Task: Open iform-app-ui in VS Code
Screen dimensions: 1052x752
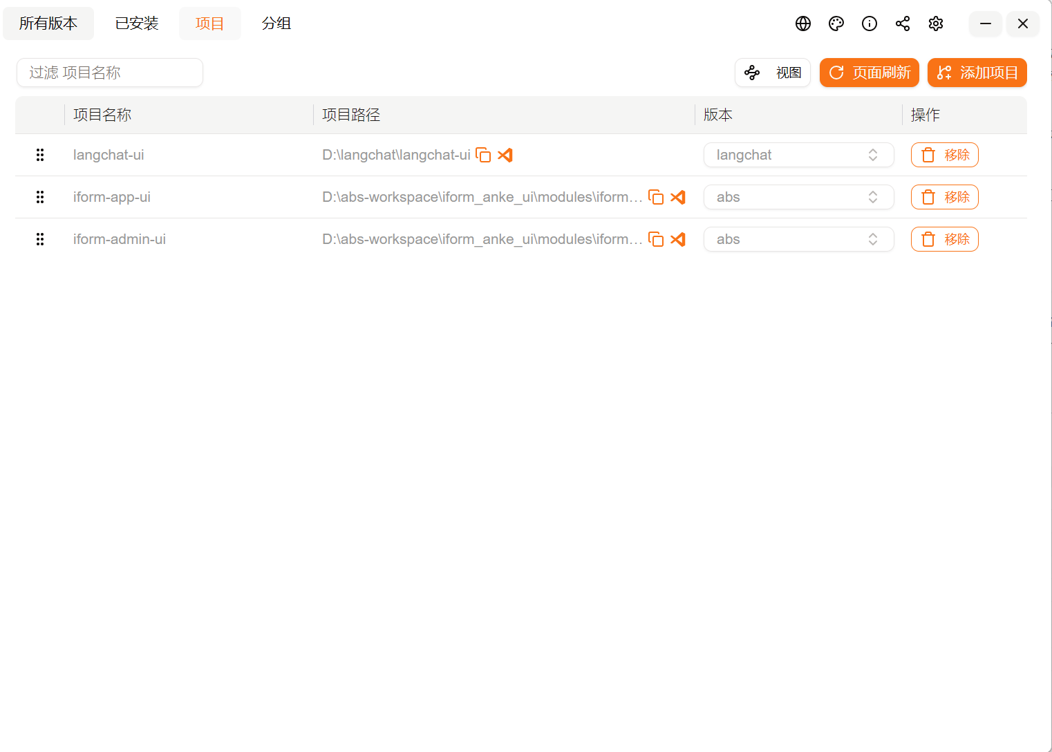Action: coord(678,198)
